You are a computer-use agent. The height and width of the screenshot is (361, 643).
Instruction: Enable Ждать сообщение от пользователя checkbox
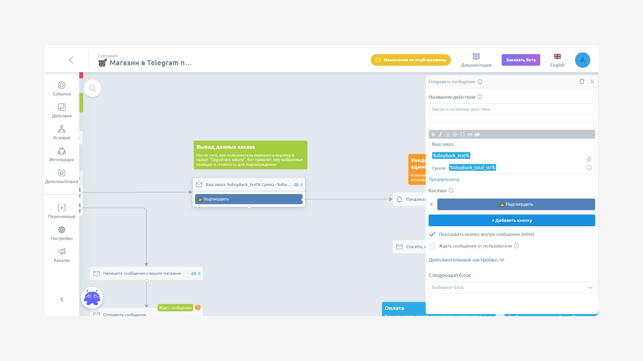click(432, 246)
